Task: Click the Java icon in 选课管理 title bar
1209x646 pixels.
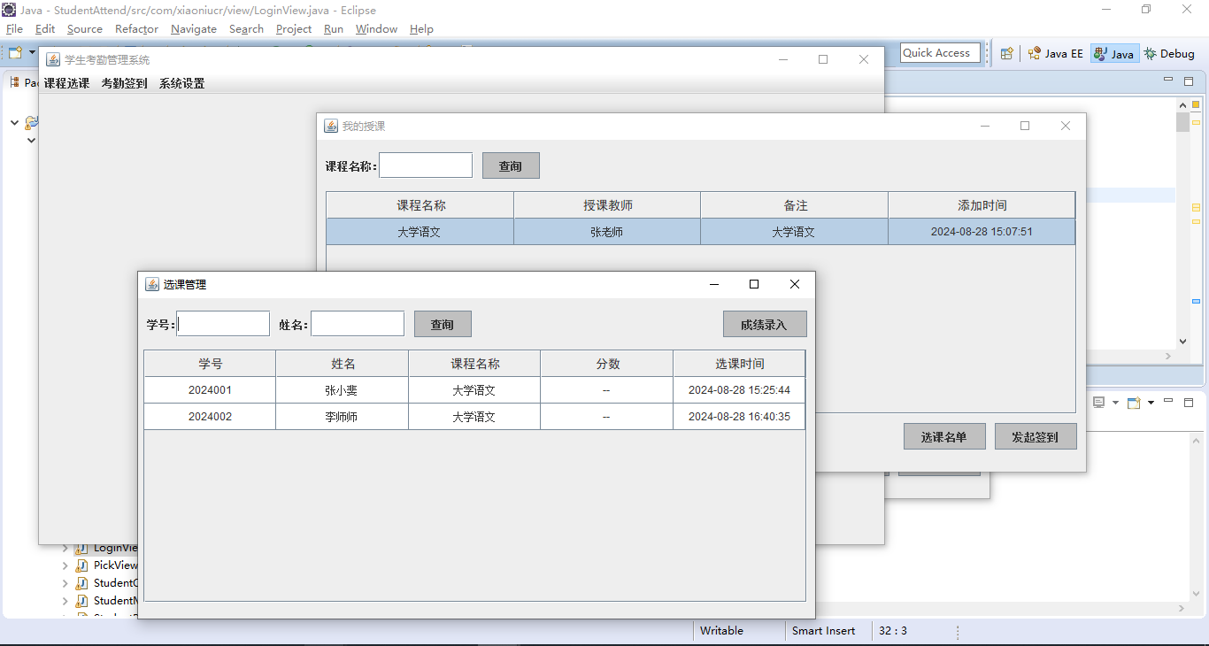Action: click(x=152, y=284)
